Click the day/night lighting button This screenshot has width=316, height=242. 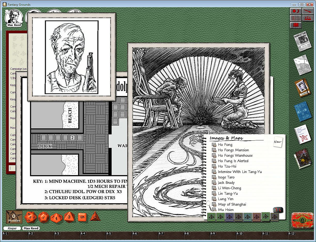tap(296, 11)
